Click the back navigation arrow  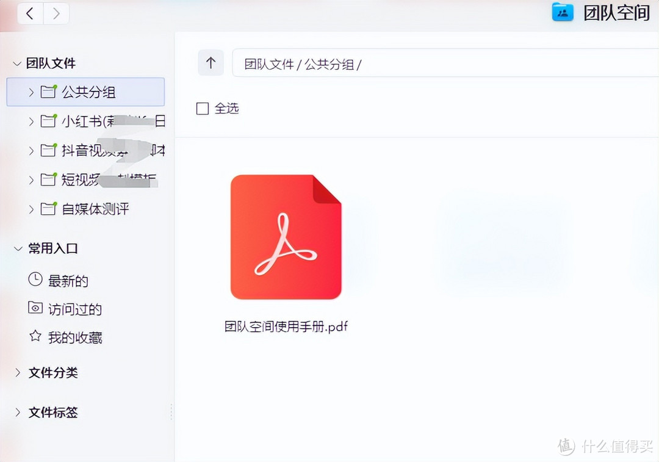[29, 13]
